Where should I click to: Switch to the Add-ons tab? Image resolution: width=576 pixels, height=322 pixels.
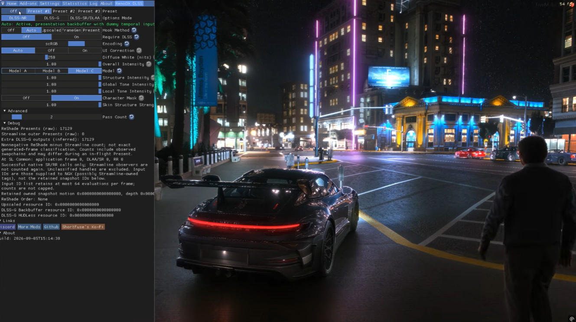[28, 3]
